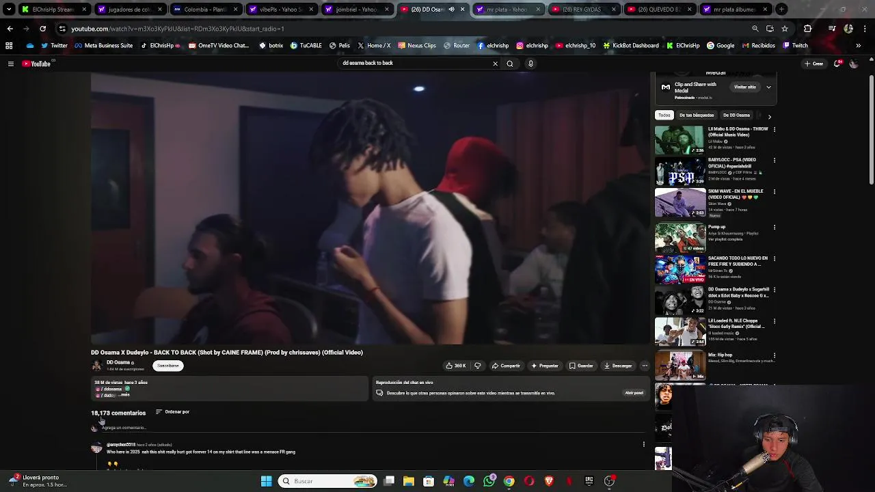Run search with the magnifier button
This screenshot has height=492, width=875.
(510, 64)
